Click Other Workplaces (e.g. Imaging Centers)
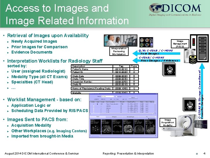Image resolution: width=210 pixels, height=158 pixels. 49,131
